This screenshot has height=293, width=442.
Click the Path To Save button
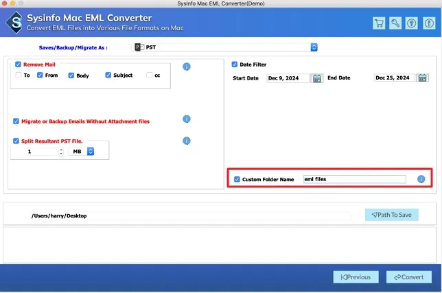[x=391, y=215]
